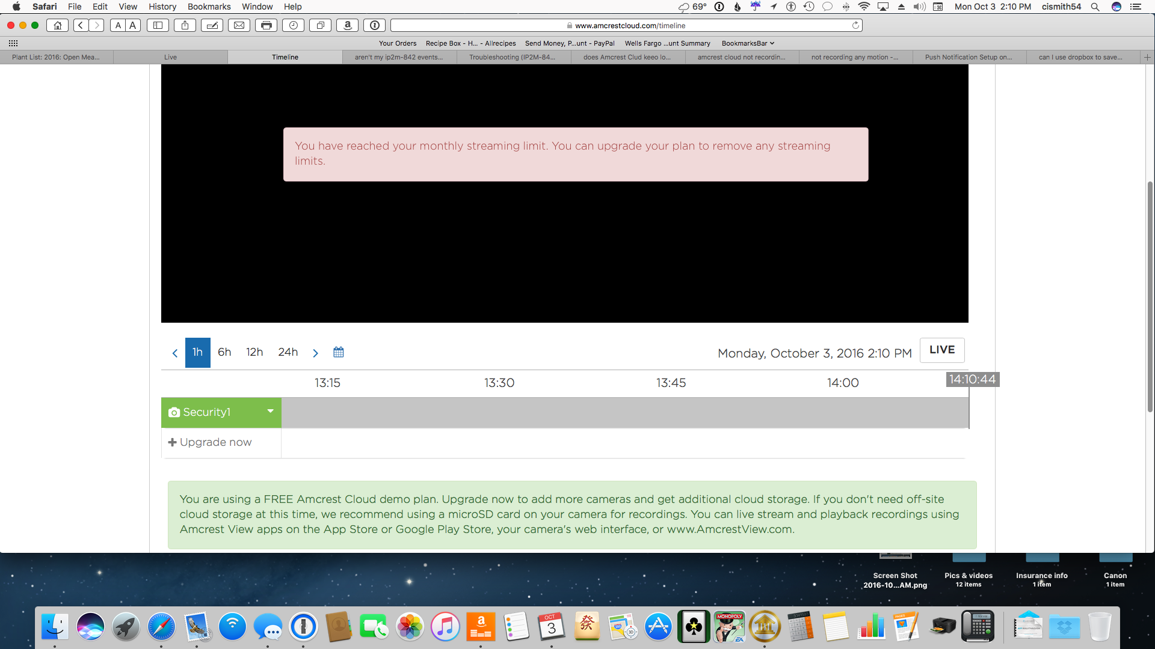Expand the Security1 camera dropdown

click(x=270, y=412)
